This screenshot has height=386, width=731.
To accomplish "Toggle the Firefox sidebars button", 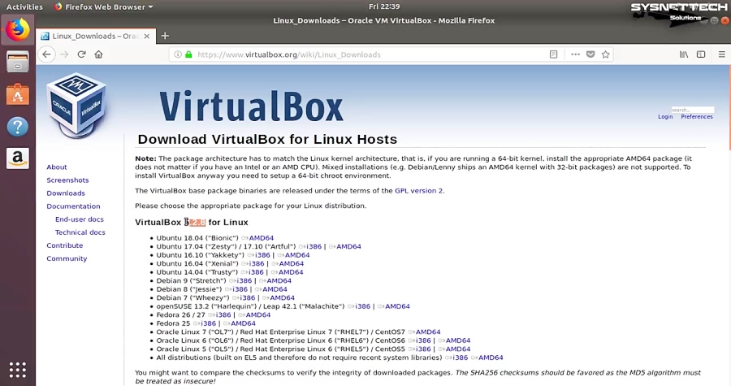I will pos(700,54).
